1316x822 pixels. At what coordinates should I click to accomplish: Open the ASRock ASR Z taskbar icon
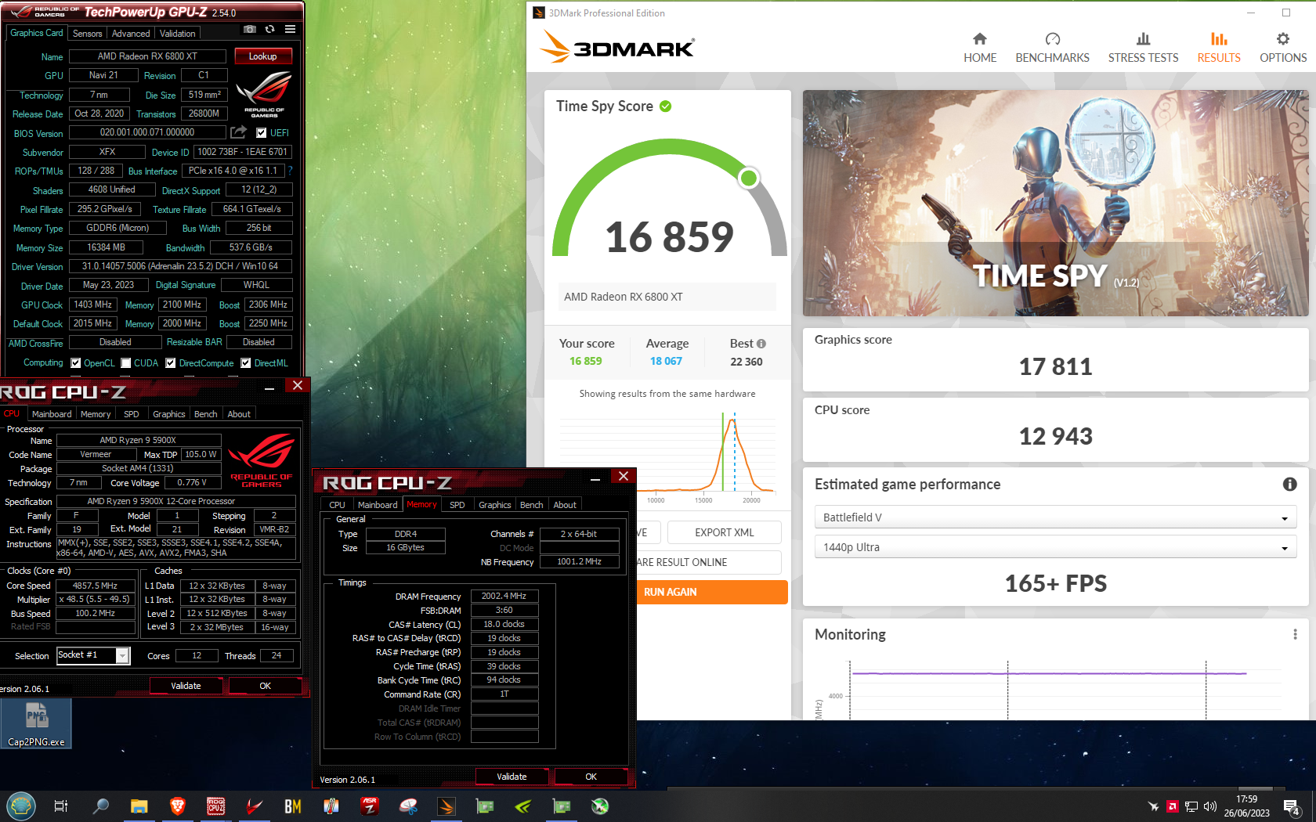[x=370, y=806]
